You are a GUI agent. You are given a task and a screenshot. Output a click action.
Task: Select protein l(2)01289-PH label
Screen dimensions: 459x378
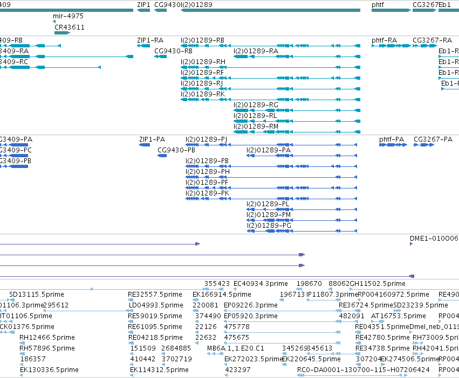coord(208,172)
